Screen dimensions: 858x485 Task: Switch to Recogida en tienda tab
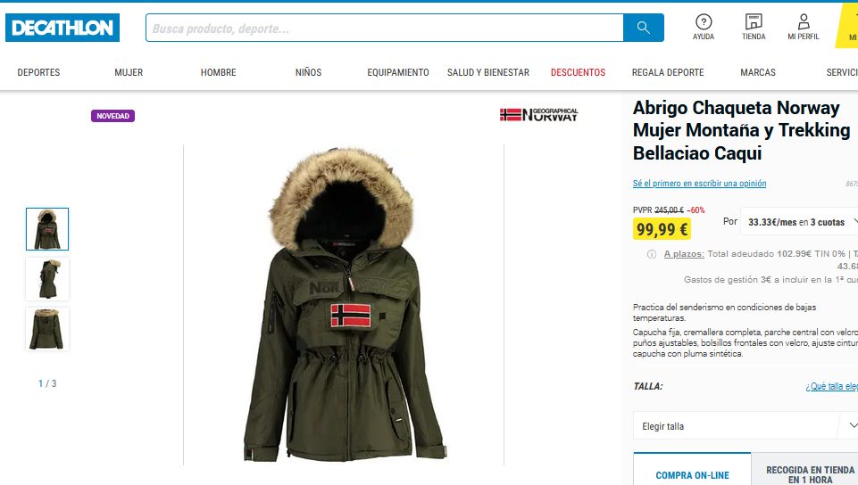coord(805,474)
